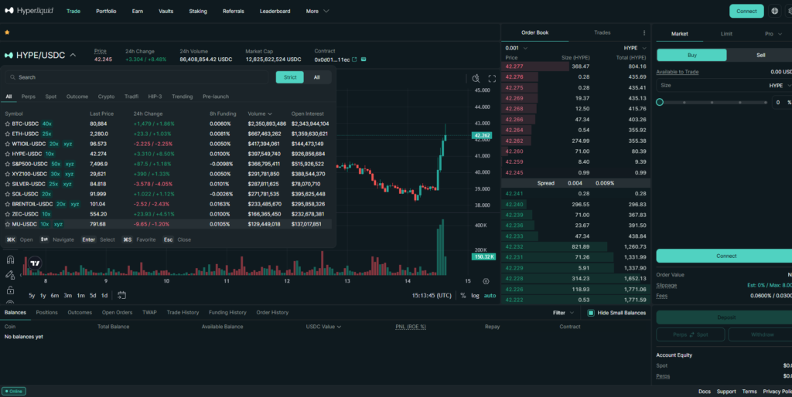Open Size currency HYPE dropdown
Viewport: 792px width, 397px height.
point(780,86)
